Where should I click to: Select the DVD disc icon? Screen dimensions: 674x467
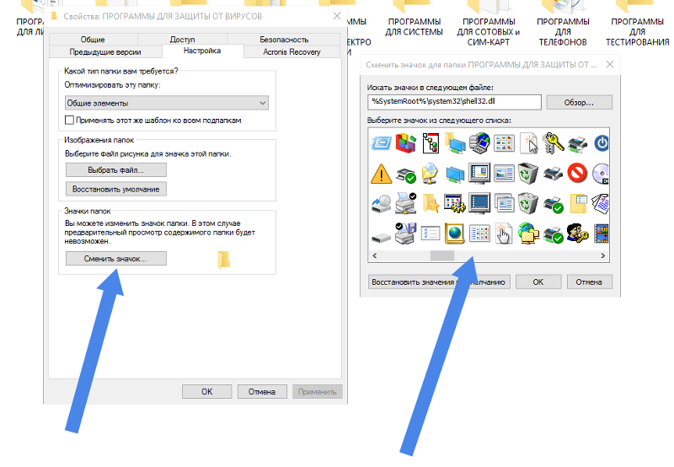(x=601, y=174)
